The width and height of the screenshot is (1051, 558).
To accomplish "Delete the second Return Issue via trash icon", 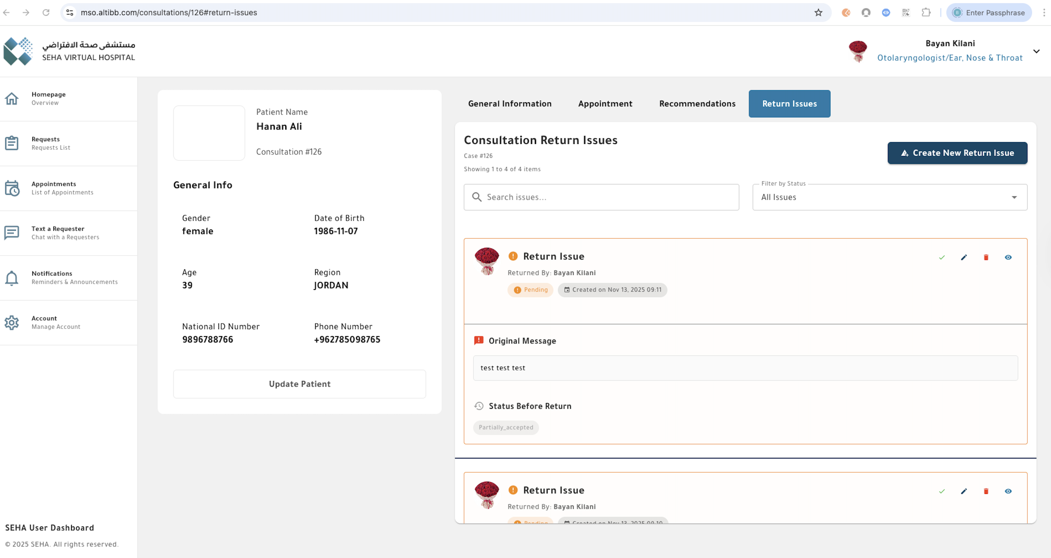I will (986, 491).
